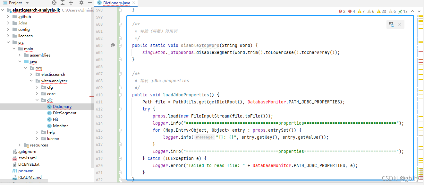Expand the lucene package chevron
The height and width of the screenshot is (185, 424).
pyautogui.click(x=38, y=139)
